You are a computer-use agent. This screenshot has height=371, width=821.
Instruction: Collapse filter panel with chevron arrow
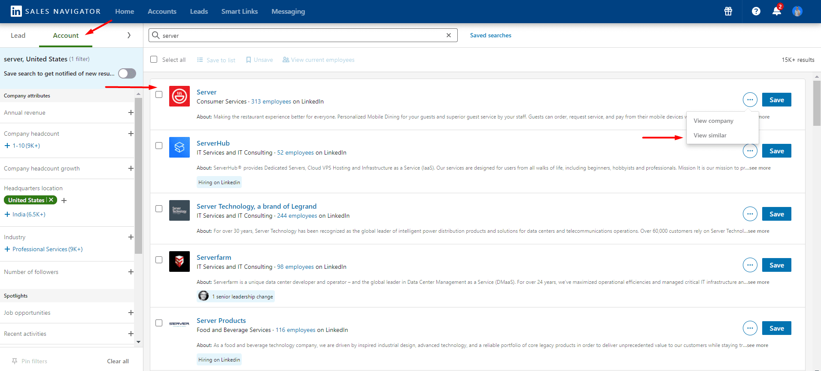point(129,35)
